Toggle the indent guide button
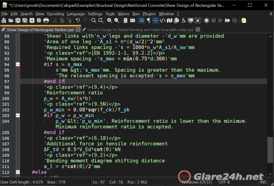Screen dimensions: 274x186 (x=155, y=21)
